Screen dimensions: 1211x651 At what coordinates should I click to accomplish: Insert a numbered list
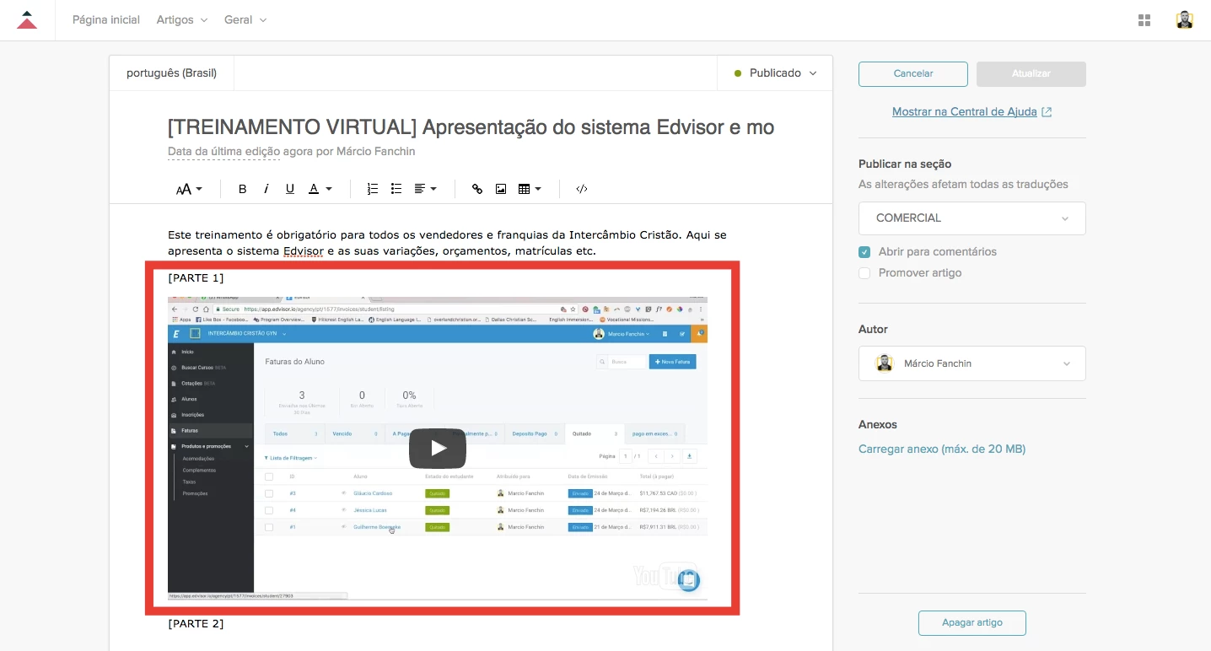373,189
